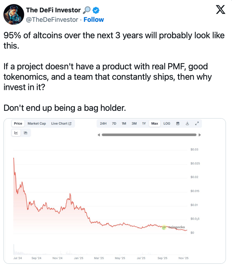Open the Live Chart link
The width and height of the screenshot is (232, 267).
tap(61, 124)
